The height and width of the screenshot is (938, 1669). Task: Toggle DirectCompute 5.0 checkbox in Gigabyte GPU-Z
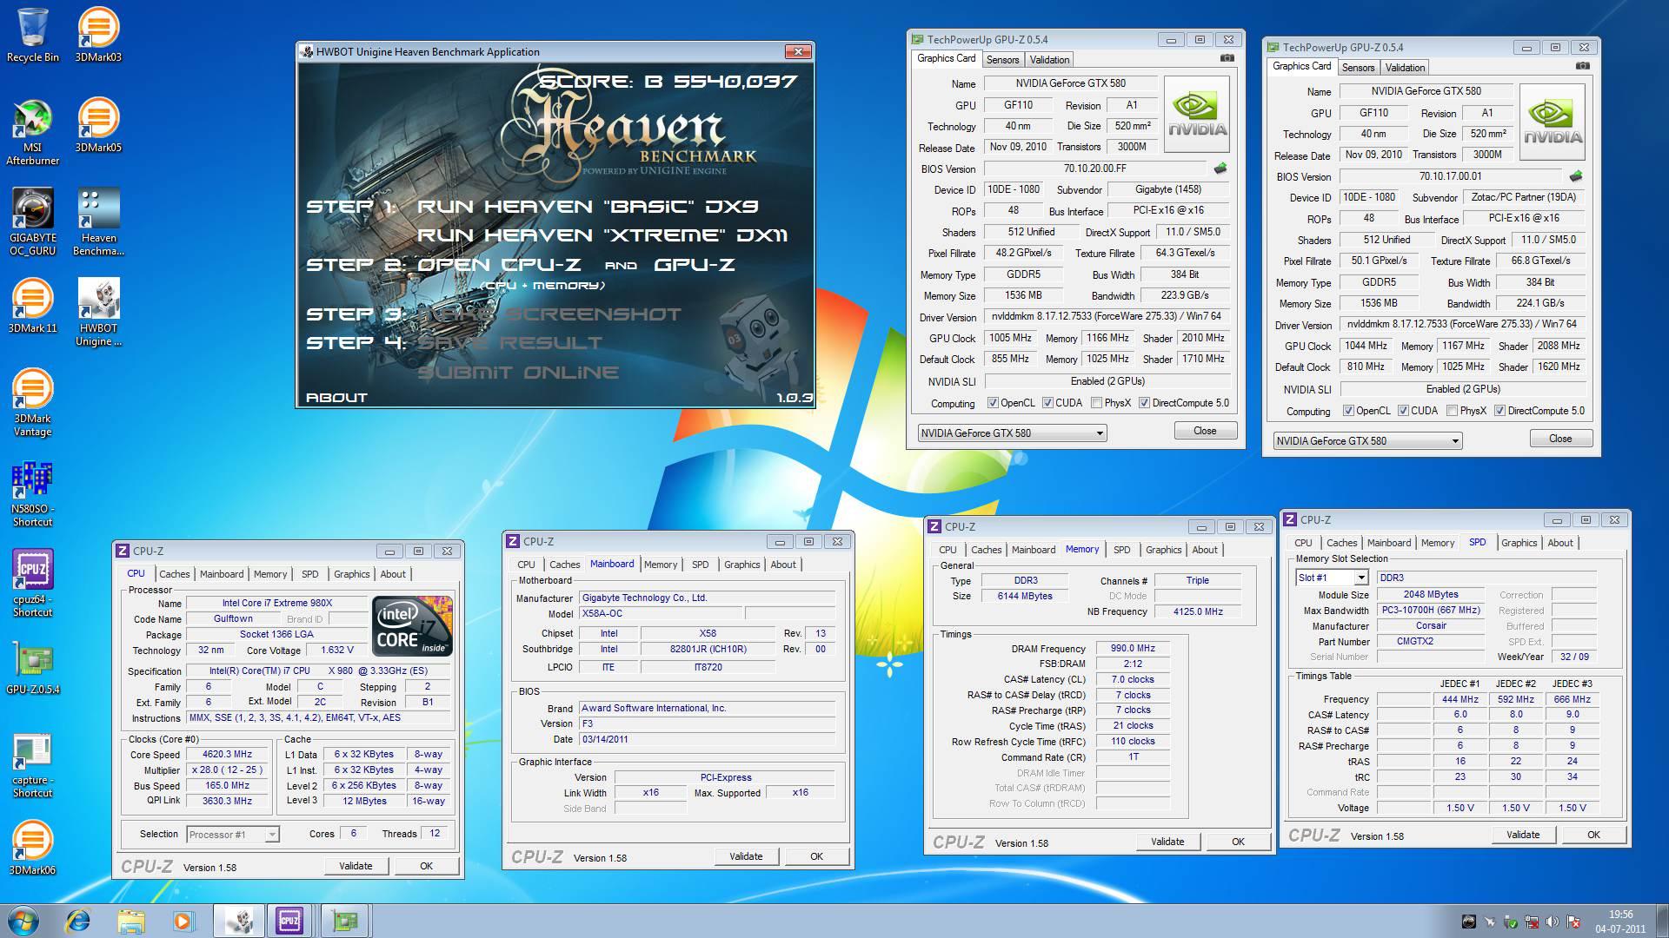(x=1144, y=403)
